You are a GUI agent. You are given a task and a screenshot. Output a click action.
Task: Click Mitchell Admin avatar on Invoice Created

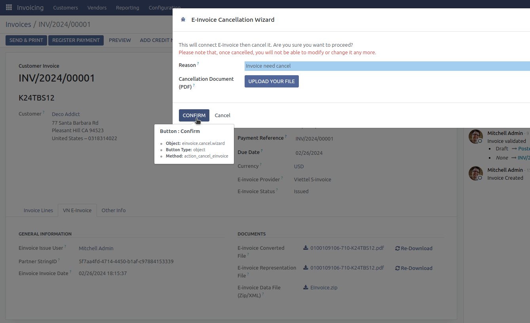coord(475,173)
